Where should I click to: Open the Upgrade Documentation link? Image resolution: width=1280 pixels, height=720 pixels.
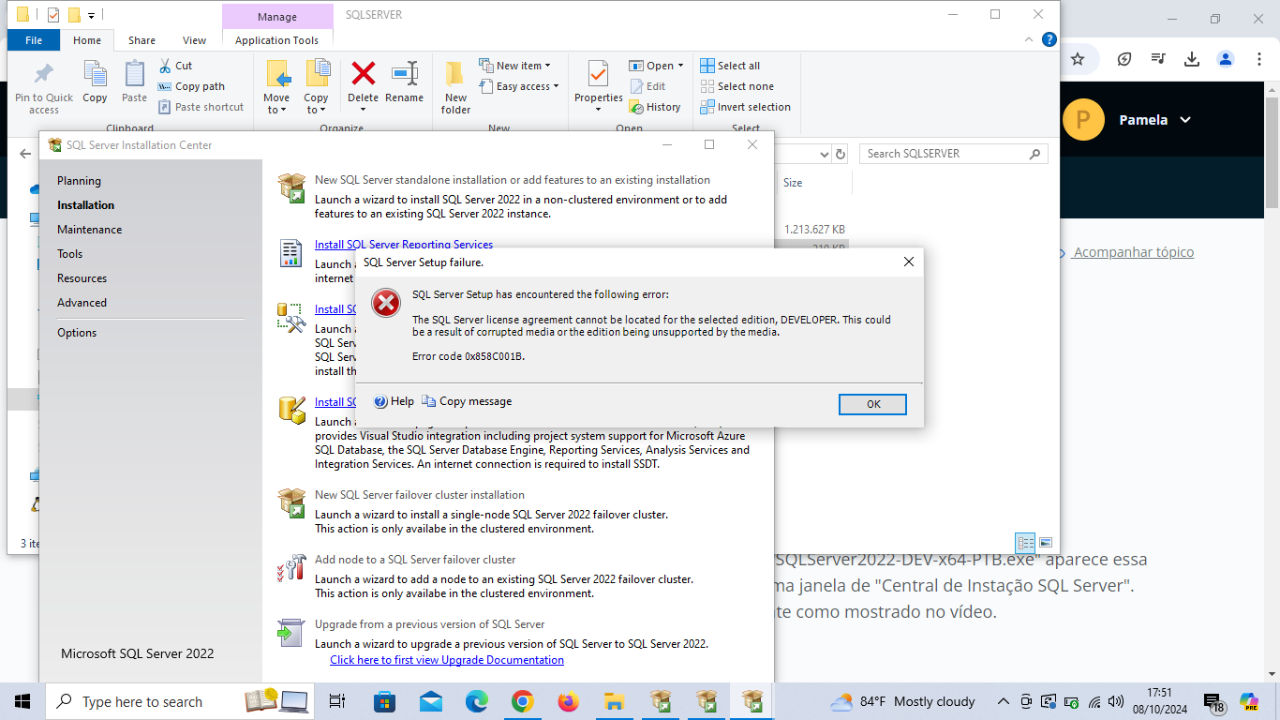point(447,660)
